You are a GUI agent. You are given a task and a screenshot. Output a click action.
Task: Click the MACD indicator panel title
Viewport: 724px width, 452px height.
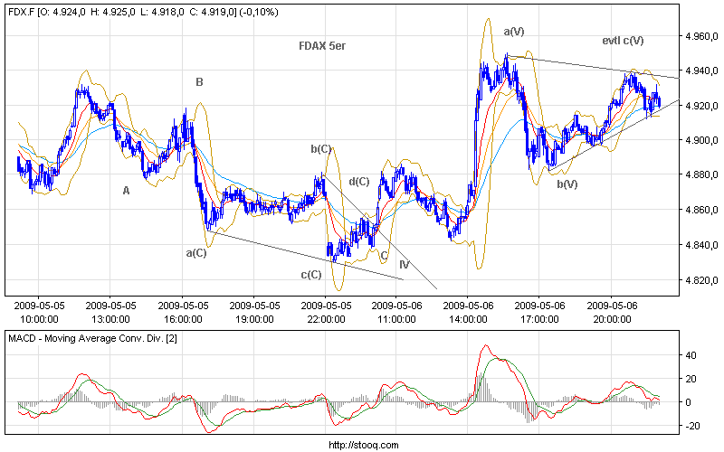(92, 338)
